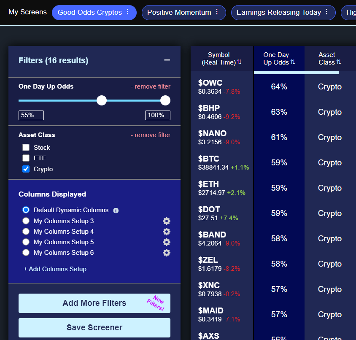
Task: Select My Columns Setup 6 radio
Action: (x=26, y=252)
